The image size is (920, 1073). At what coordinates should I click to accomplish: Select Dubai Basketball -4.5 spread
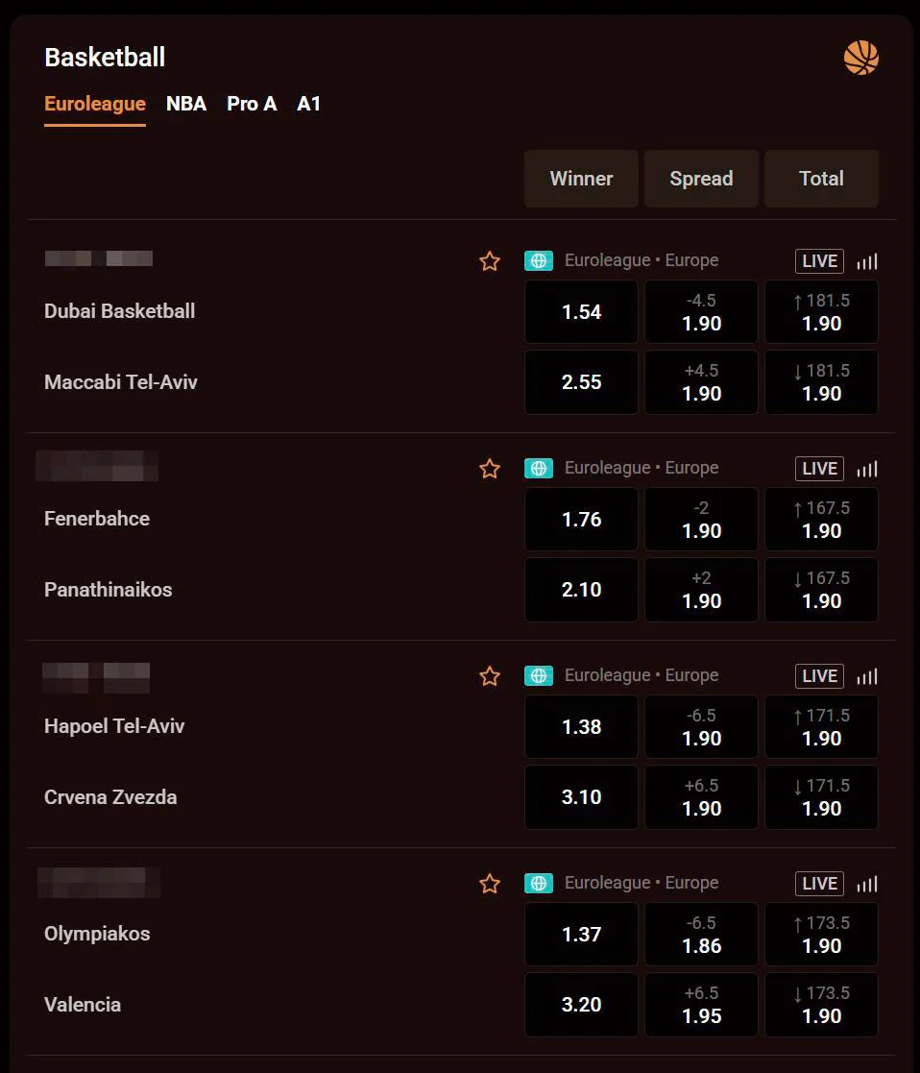(701, 312)
